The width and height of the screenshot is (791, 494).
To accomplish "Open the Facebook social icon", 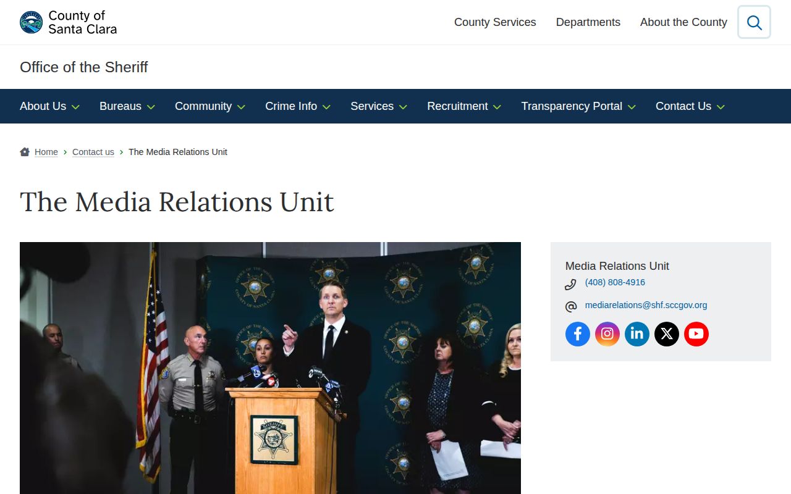I will (x=578, y=334).
